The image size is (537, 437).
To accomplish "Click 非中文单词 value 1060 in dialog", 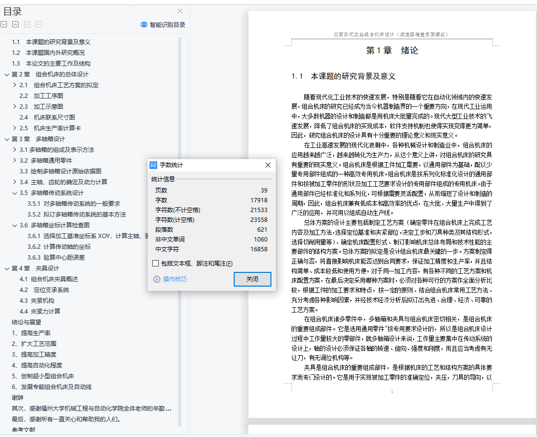I will [261, 240].
